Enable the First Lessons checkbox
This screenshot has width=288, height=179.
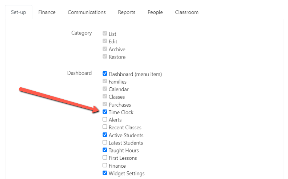click(105, 158)
